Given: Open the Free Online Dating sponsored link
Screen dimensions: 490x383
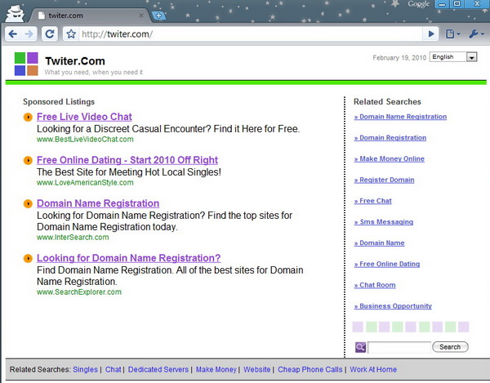Looking at the screenshot, I should click(x=127, y=160).
